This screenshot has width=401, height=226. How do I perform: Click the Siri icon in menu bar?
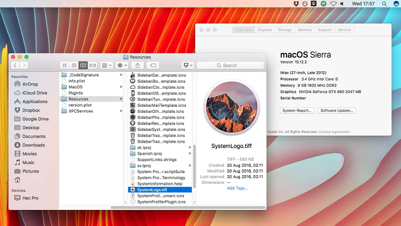tap(397, 4)
